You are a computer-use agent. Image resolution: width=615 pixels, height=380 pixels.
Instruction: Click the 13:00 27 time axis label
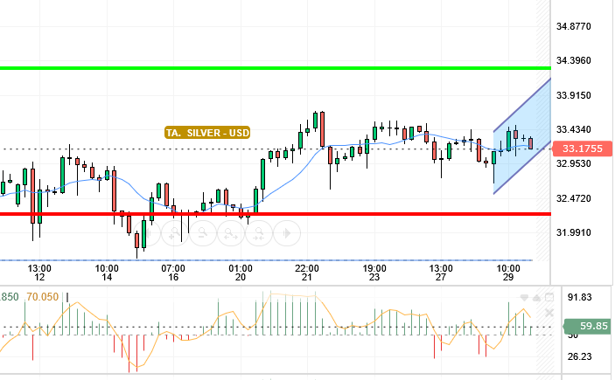(x=441, y=273)
